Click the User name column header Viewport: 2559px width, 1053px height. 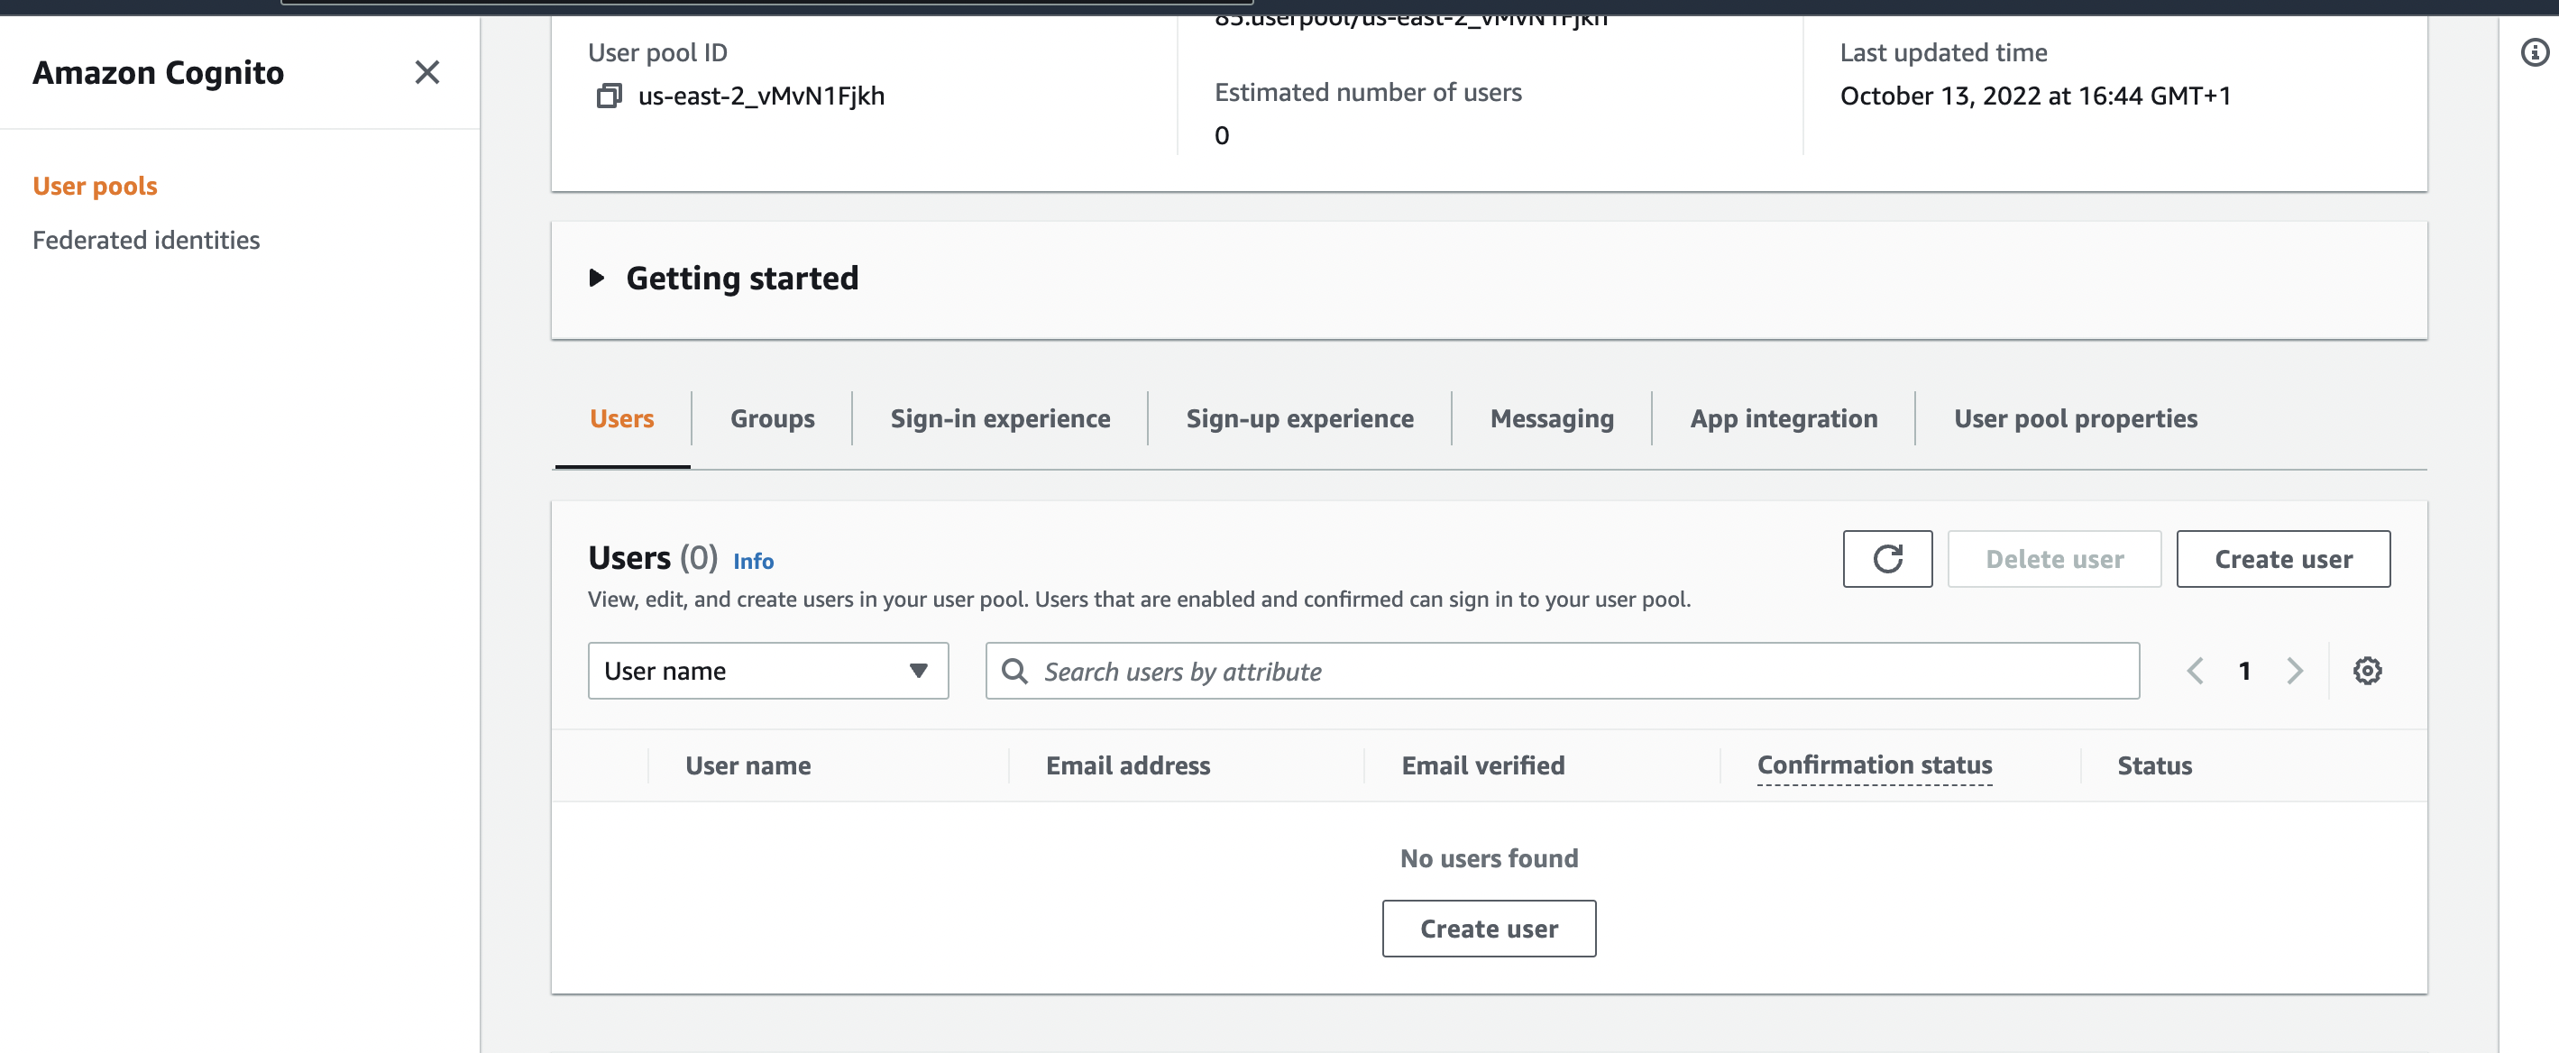point(748,766)
